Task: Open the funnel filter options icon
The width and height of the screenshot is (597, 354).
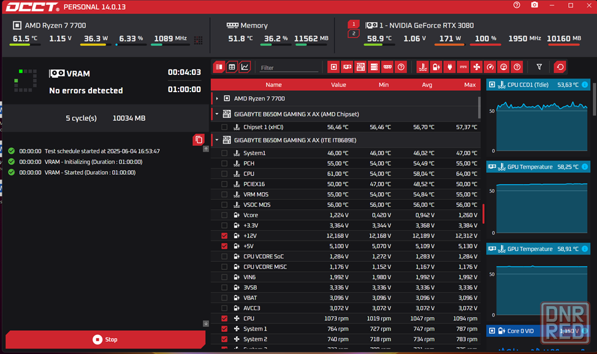Action: 539,67
